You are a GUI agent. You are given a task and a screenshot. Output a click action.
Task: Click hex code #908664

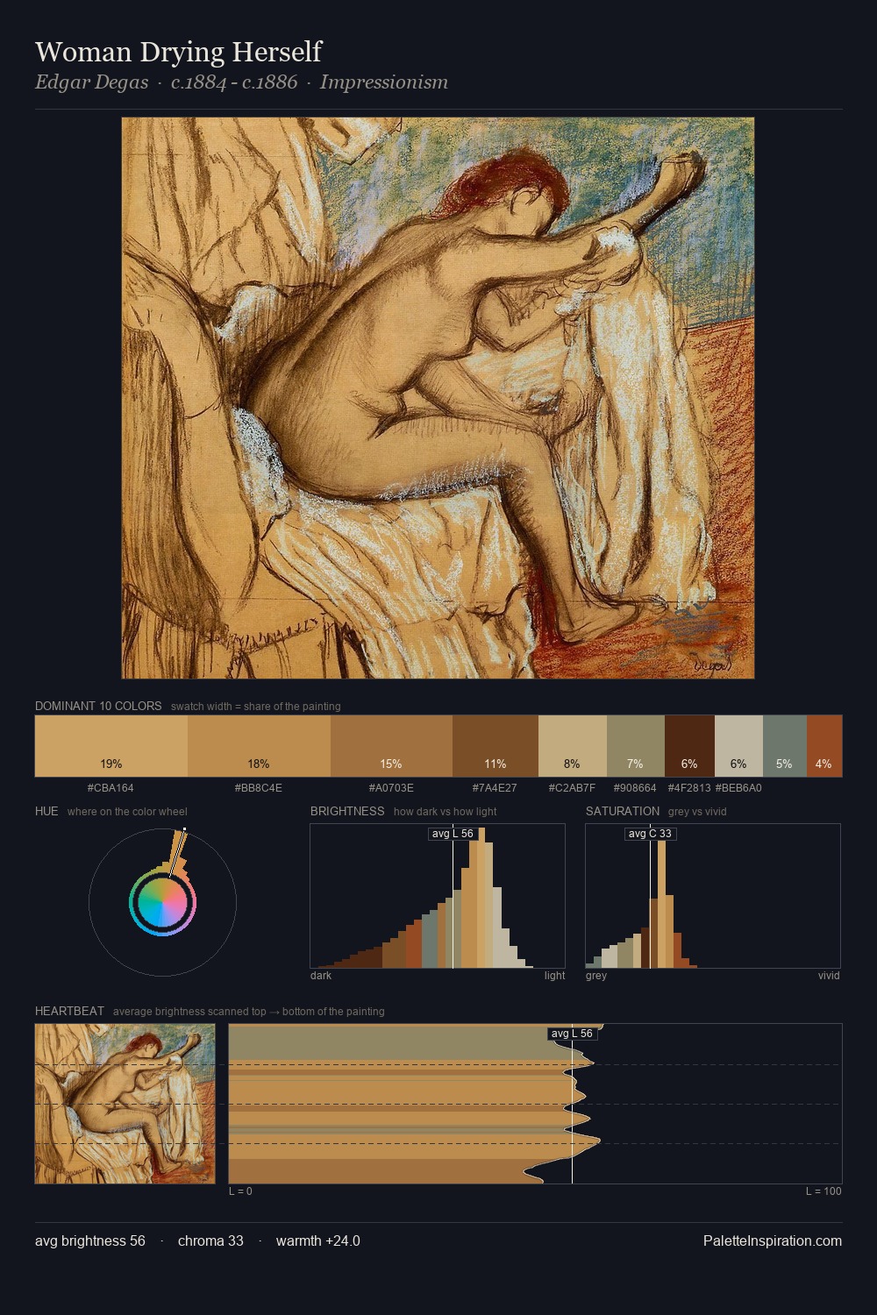coord(635,788)
